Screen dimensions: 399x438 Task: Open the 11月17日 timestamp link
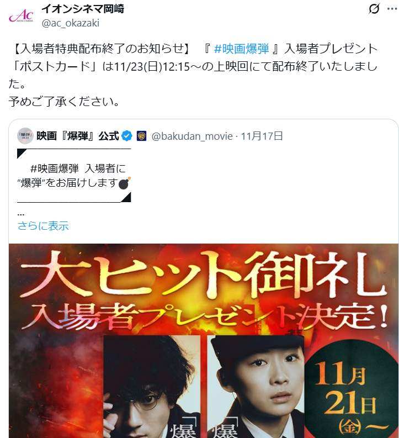262,136
